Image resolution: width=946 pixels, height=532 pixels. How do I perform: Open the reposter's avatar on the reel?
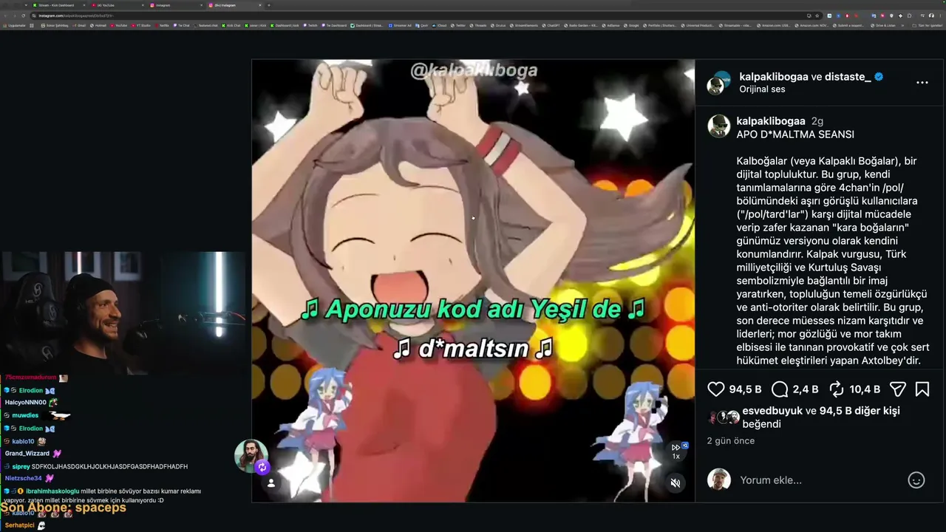(x=251, y=455)
